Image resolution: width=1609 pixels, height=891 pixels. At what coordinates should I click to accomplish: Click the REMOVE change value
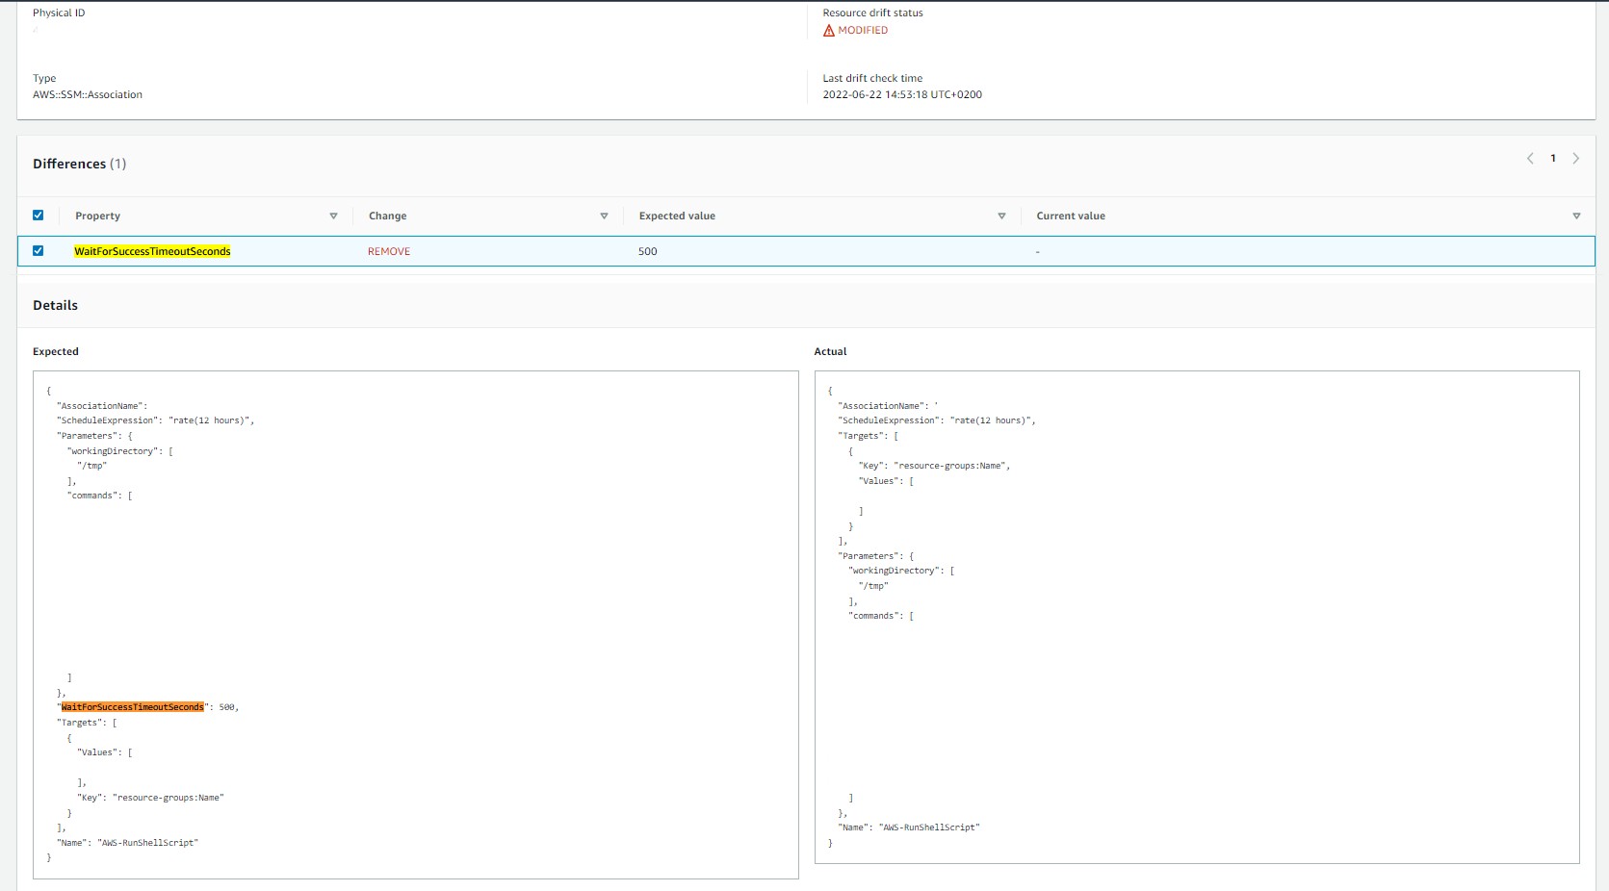coord(388,251)
